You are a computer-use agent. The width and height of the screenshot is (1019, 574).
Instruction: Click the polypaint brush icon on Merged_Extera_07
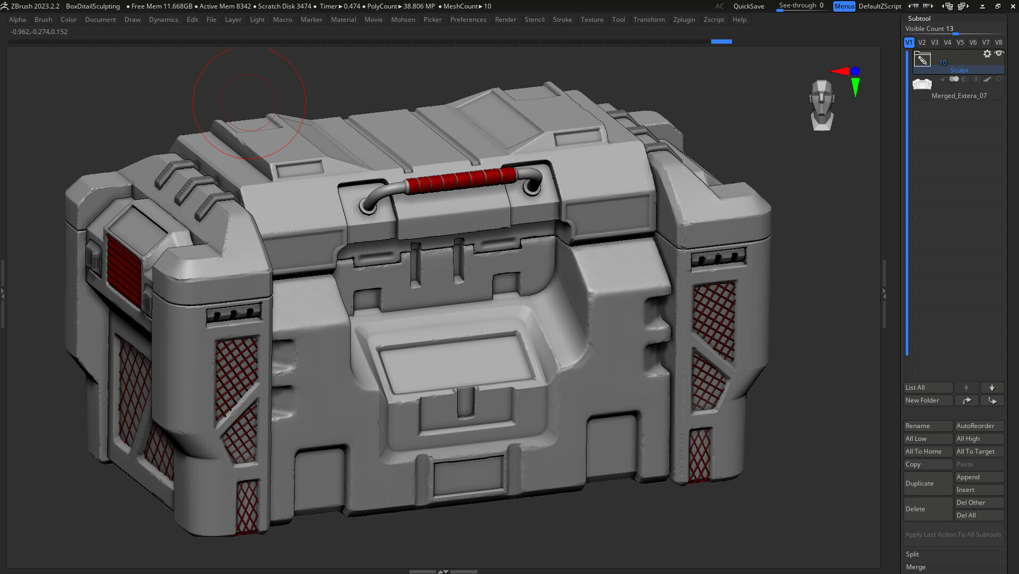click(987, 79)
